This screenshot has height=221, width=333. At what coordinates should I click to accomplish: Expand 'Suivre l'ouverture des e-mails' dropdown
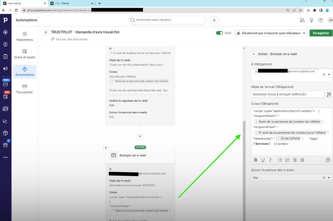pyautogui.click(x=329, y=178)
